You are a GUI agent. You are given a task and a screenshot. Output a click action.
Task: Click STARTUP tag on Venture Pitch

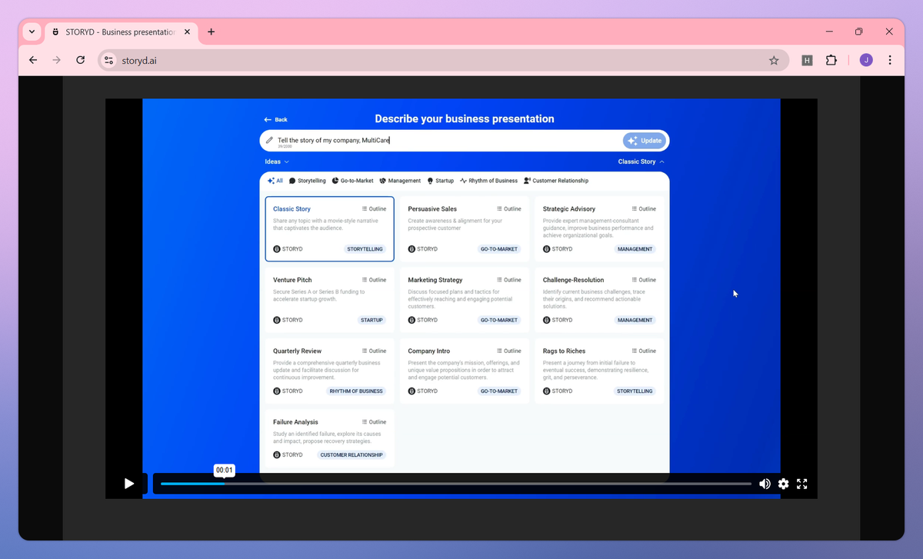coord(372,320)
